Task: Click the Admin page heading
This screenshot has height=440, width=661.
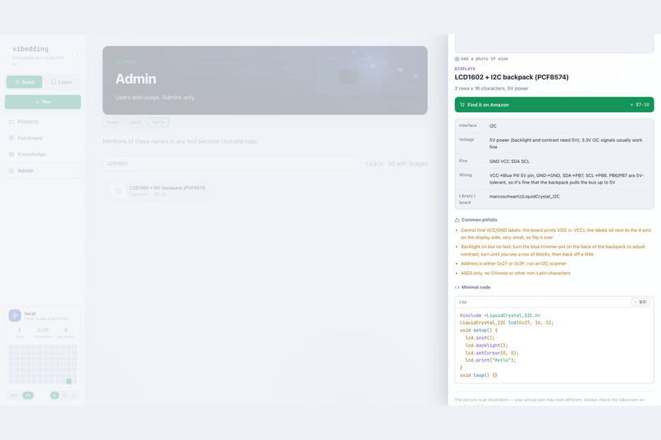Action: pyautogui.click(x=136, y=79)
